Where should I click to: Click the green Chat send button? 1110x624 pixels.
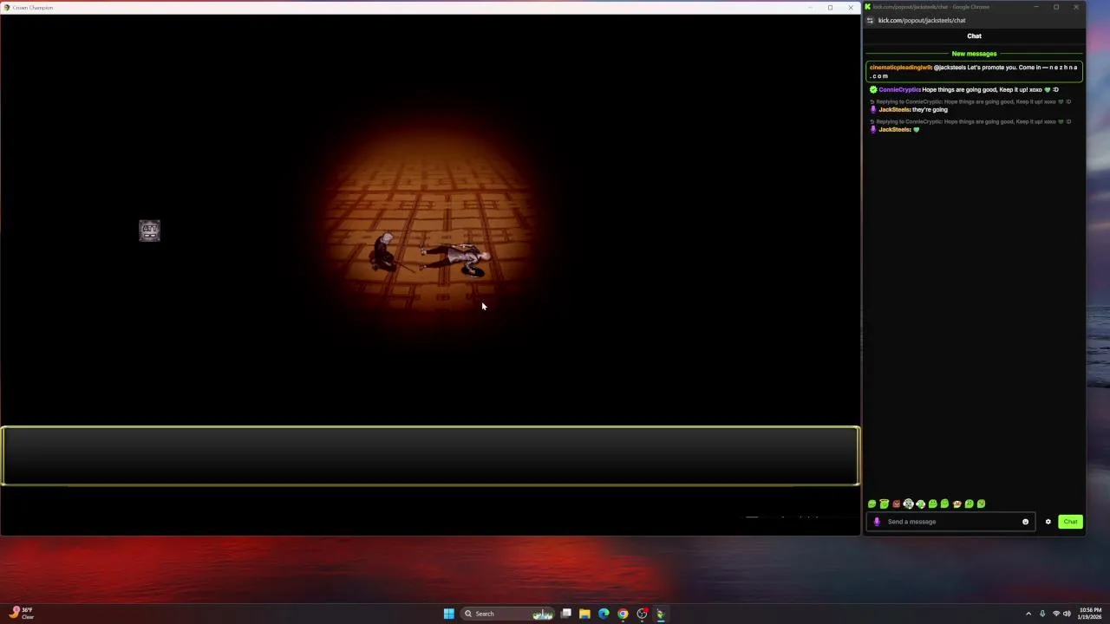tap(1070, 522)
